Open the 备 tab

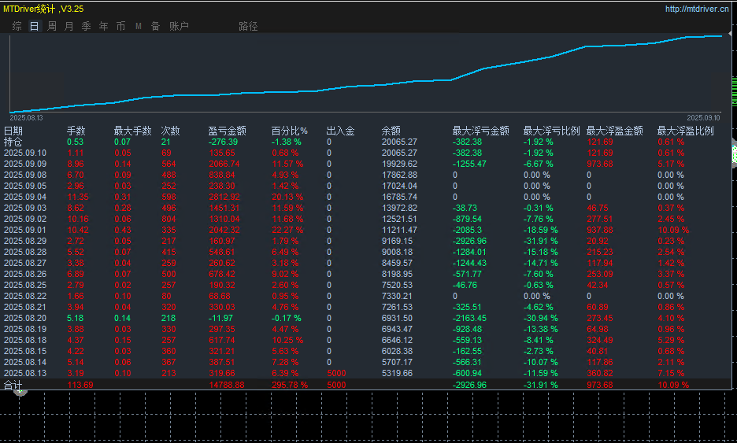[x=156, y=26]
